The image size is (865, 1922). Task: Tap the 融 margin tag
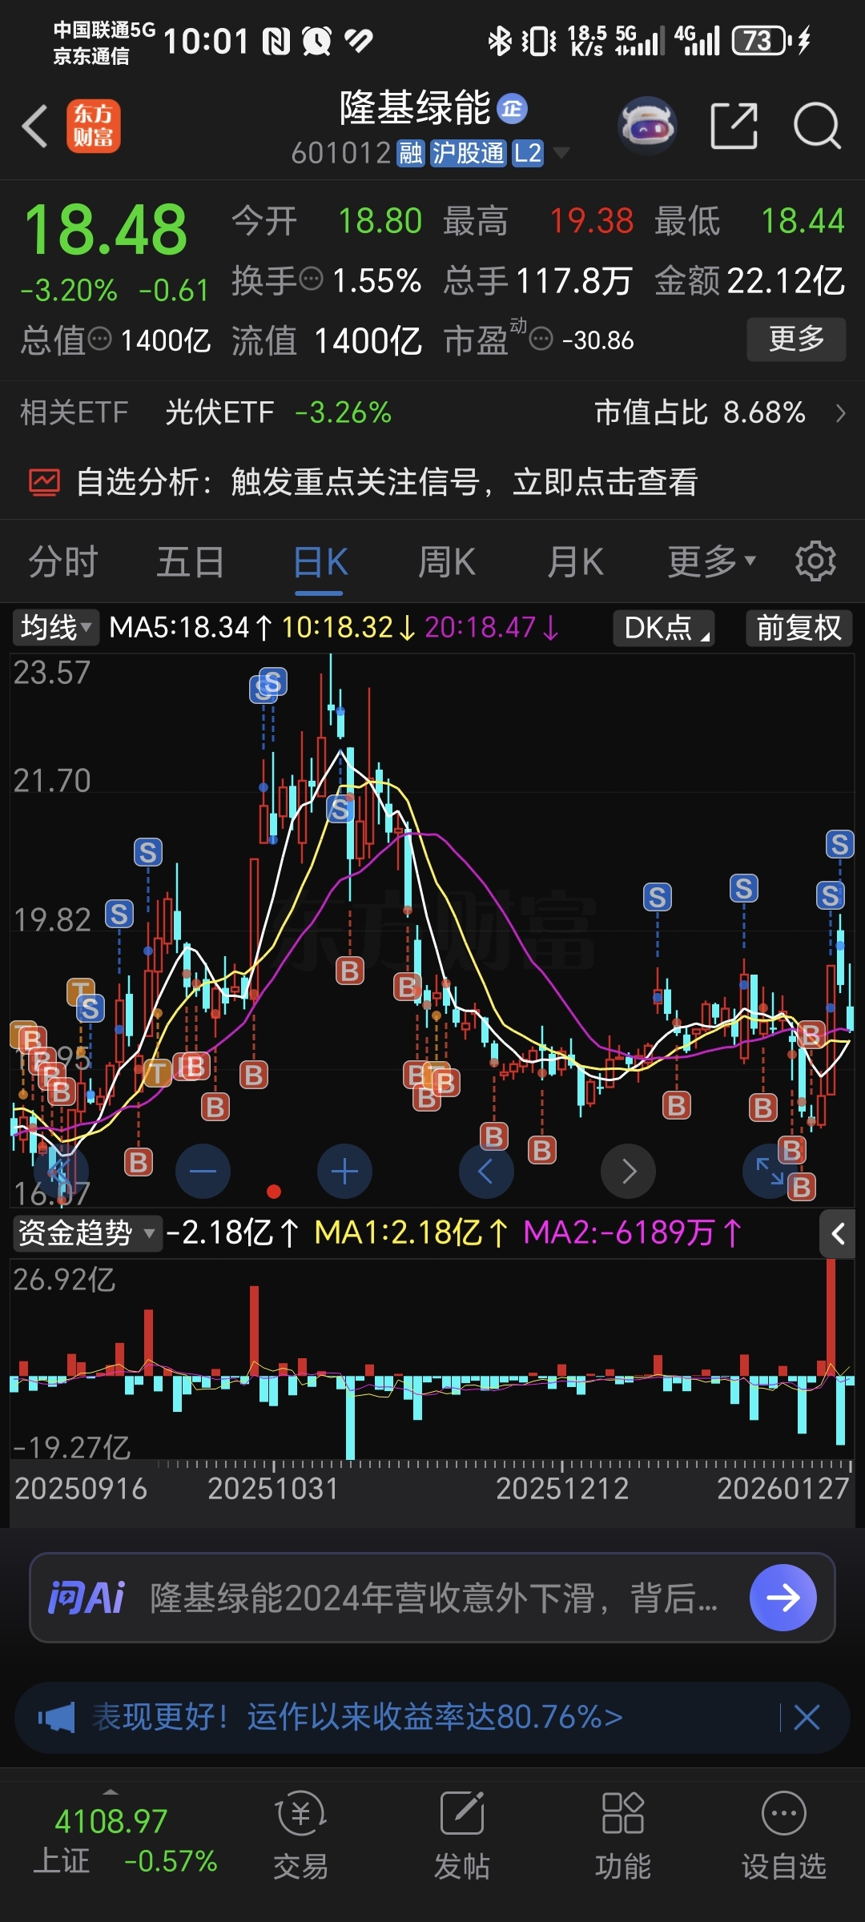(x=411, y=153)
